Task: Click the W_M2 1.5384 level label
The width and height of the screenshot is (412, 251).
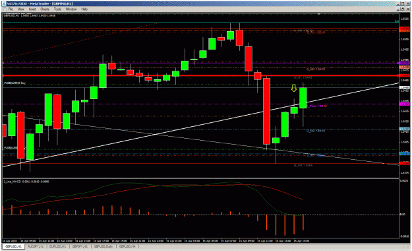Action: tap(303, 165)
